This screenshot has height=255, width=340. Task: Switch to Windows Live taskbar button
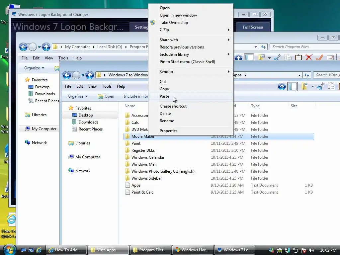193,250
